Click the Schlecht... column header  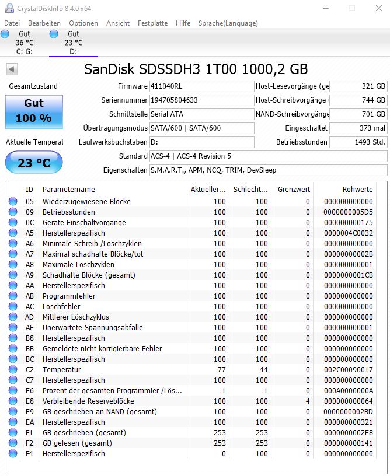click(x=250, y=190)
